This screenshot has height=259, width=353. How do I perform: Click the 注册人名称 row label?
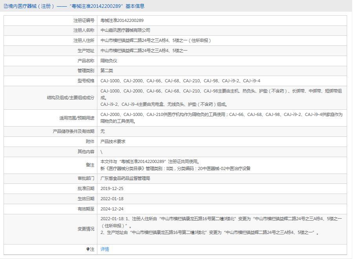(84, 30)
